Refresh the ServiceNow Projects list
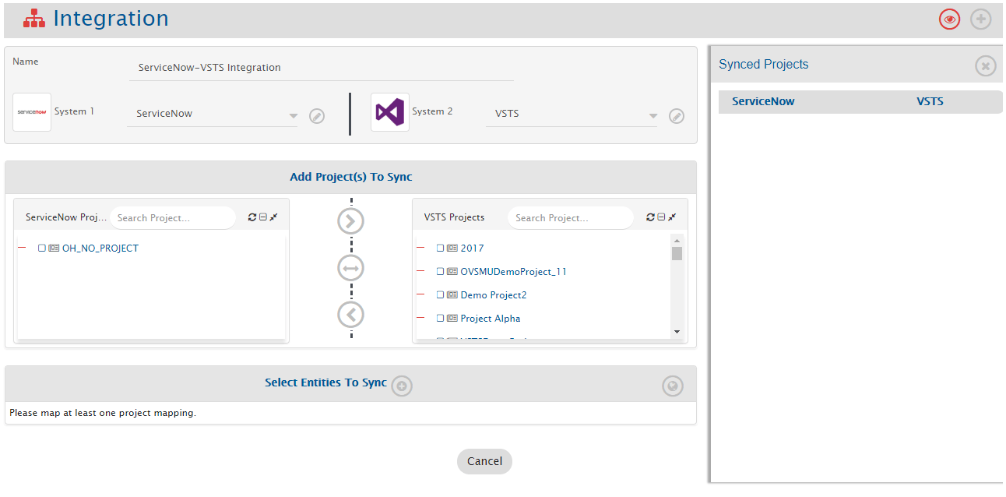The image size is (1006, 497). (252, 217)
